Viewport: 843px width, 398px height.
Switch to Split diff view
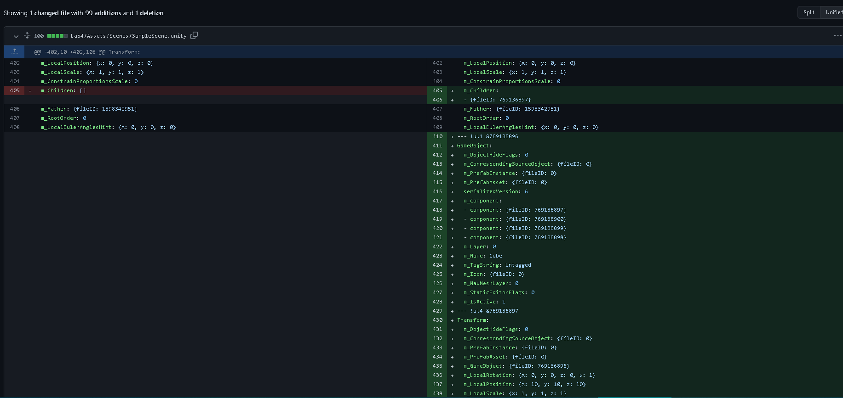pyautogui.click(x=809, y=12)
